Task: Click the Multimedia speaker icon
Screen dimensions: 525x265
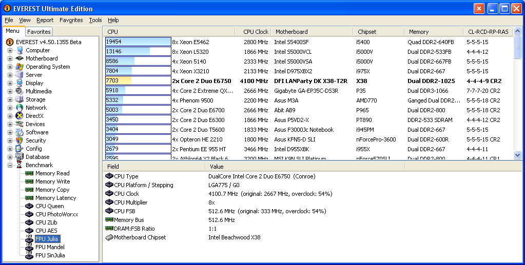Action: [20, 91]
